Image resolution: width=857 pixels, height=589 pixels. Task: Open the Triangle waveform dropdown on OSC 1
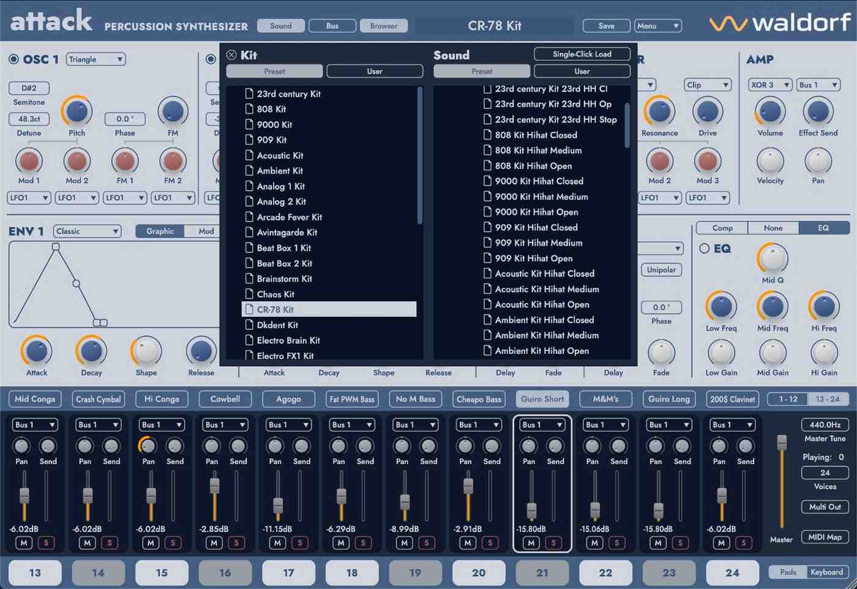tap(95, 59)
